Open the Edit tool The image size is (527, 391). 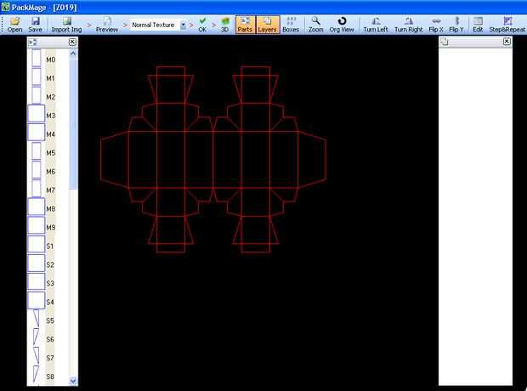coord(478,25)
